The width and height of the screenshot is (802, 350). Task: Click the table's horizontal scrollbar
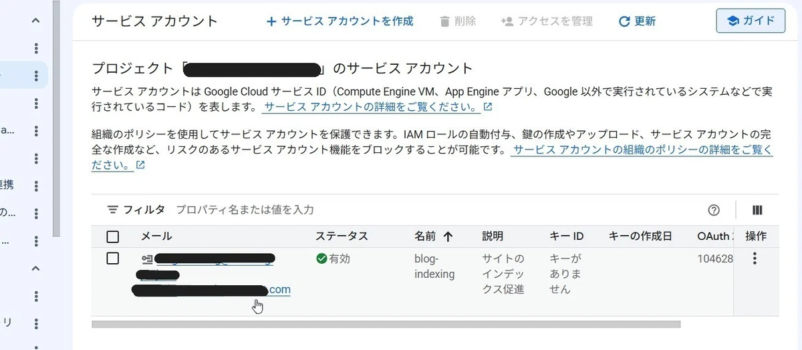pos(386,325)
